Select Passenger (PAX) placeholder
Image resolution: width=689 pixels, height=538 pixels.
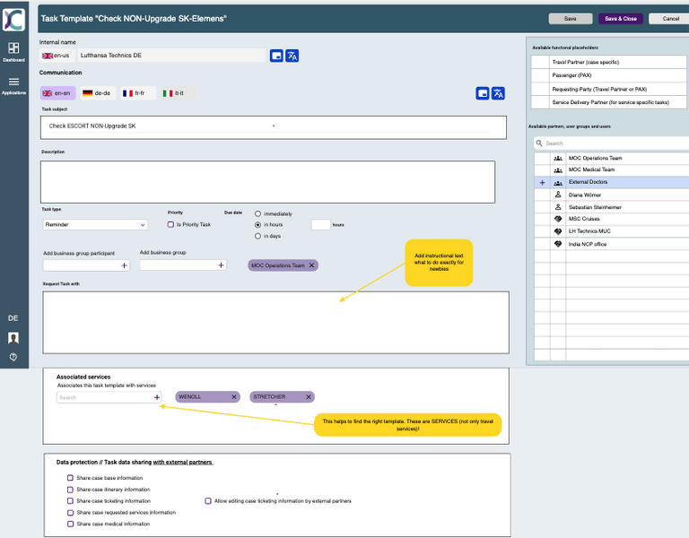click(609, 75)
